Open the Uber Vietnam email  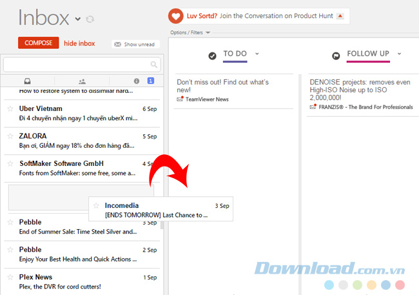(x=82, y=114)
